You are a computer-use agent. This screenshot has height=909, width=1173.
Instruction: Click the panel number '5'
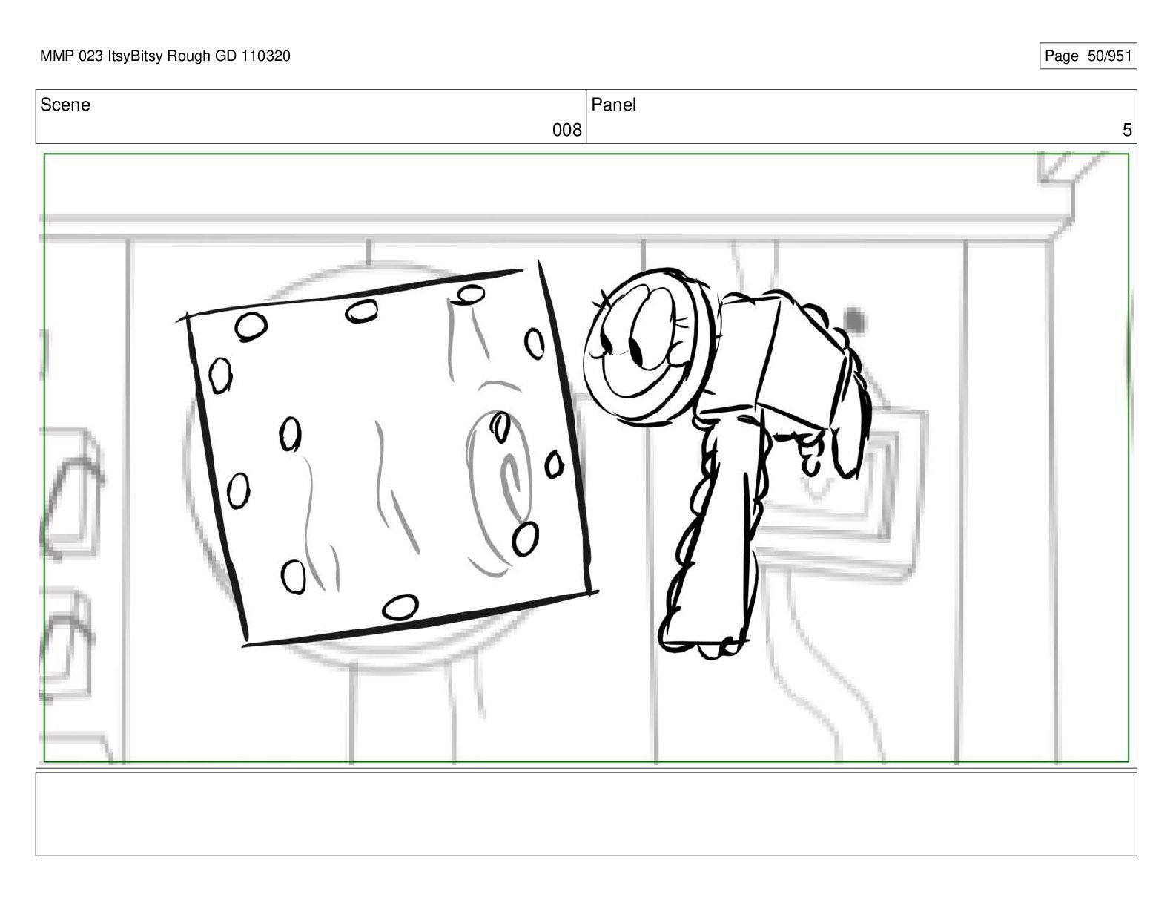1127,131
